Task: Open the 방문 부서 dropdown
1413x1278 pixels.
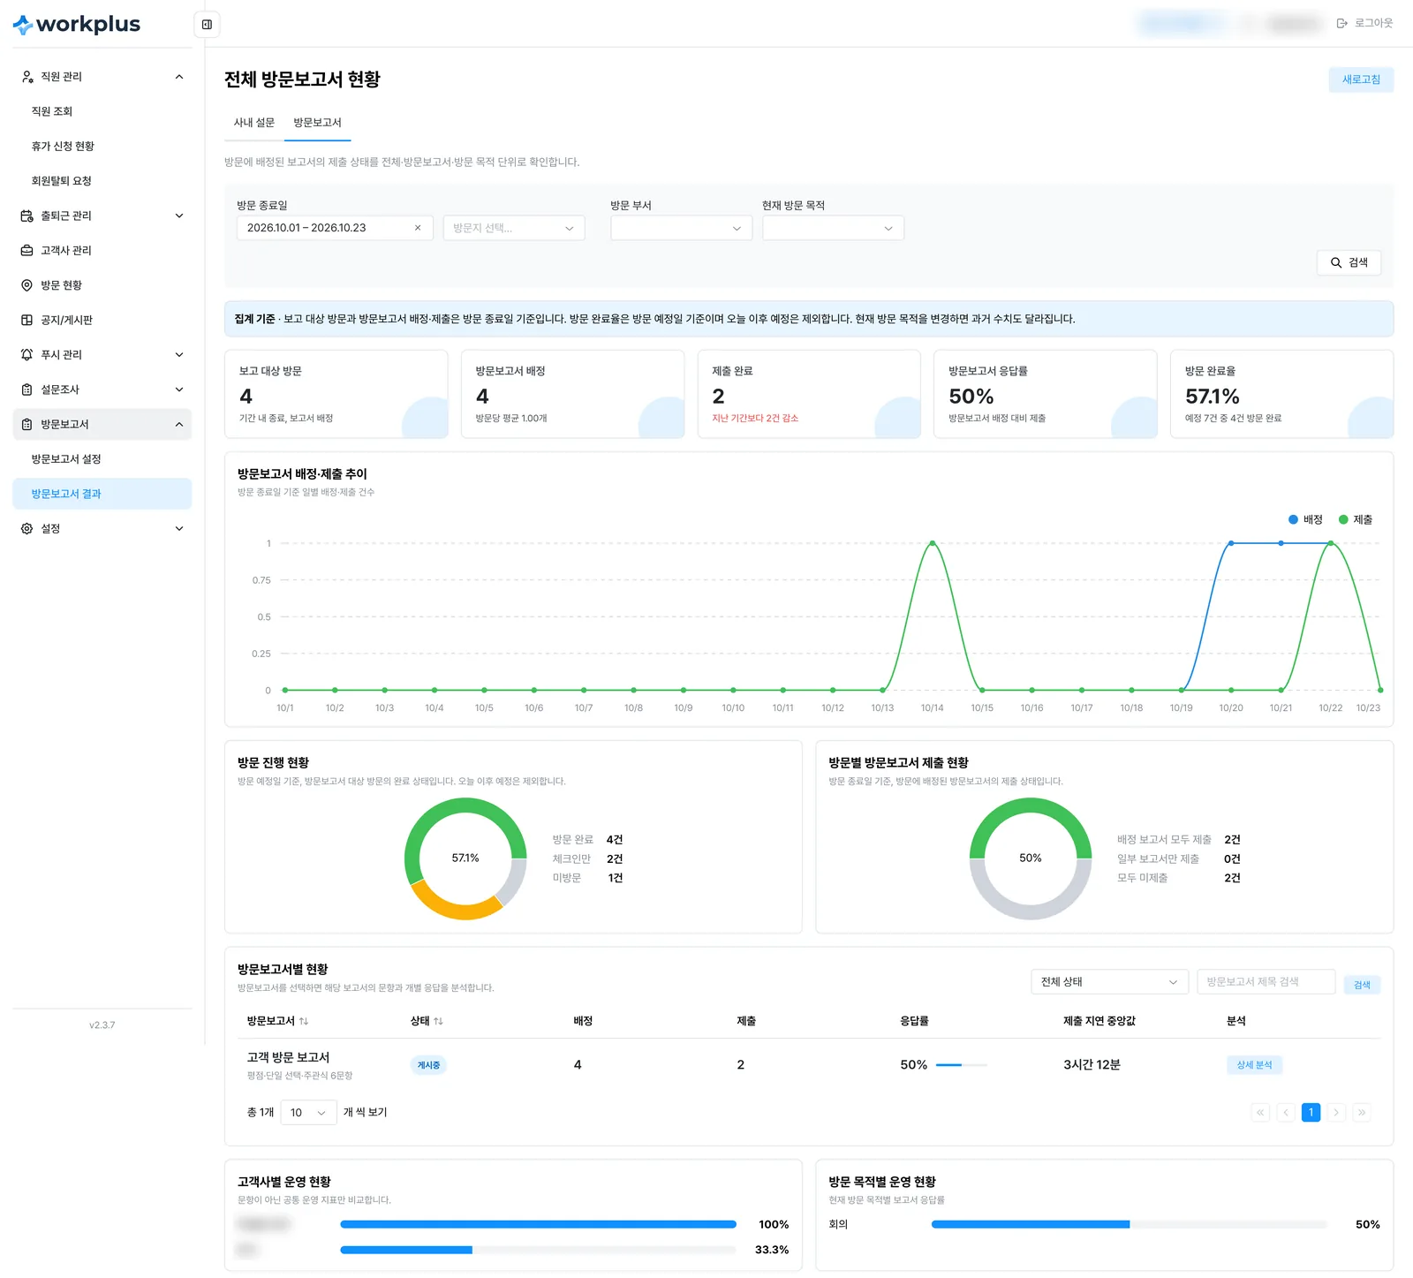Action: (x=681, y=228)
